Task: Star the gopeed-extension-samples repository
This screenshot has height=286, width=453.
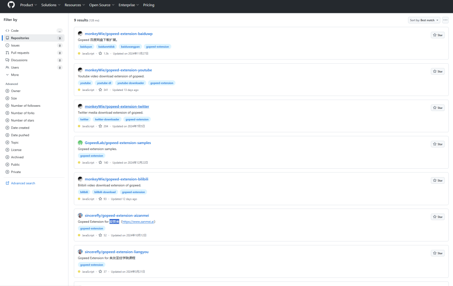Action: coord(437,144)
